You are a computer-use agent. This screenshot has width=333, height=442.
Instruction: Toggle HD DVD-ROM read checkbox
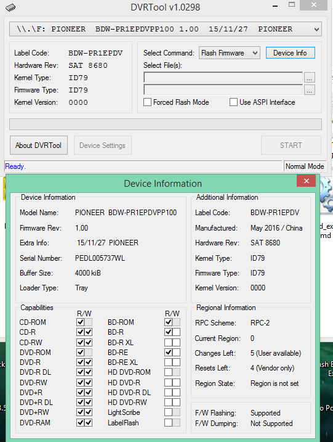click(x=168, y=372)
